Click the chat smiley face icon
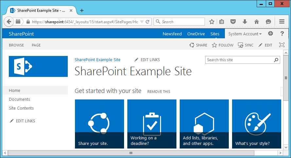291x158 pixels. point(268,22)
